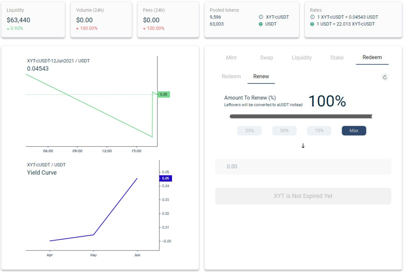Click the Amount To Renew slider track
This screenshot has width=404, height=272.
(301, 117)
